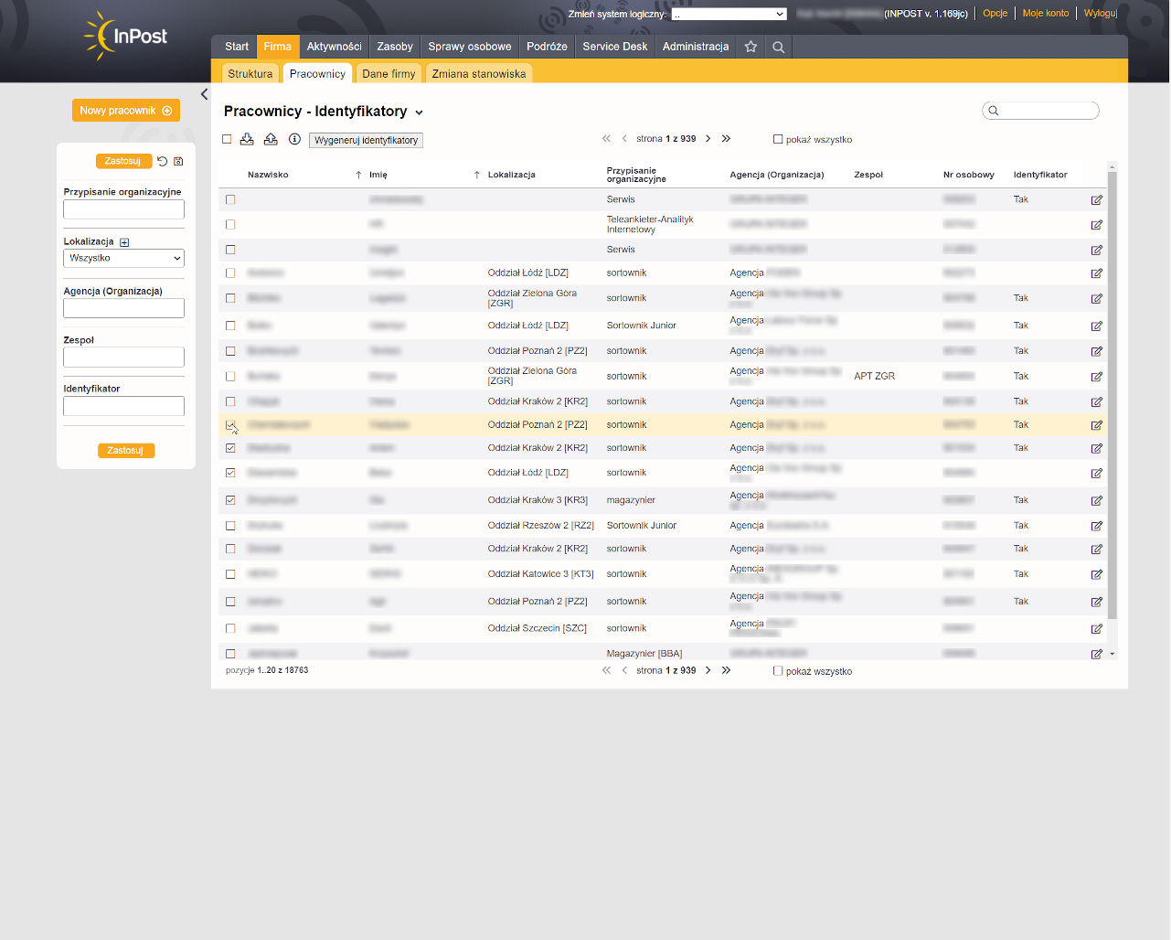
Task: Open favorites star in main menu
Action: (x=751, y=47)
